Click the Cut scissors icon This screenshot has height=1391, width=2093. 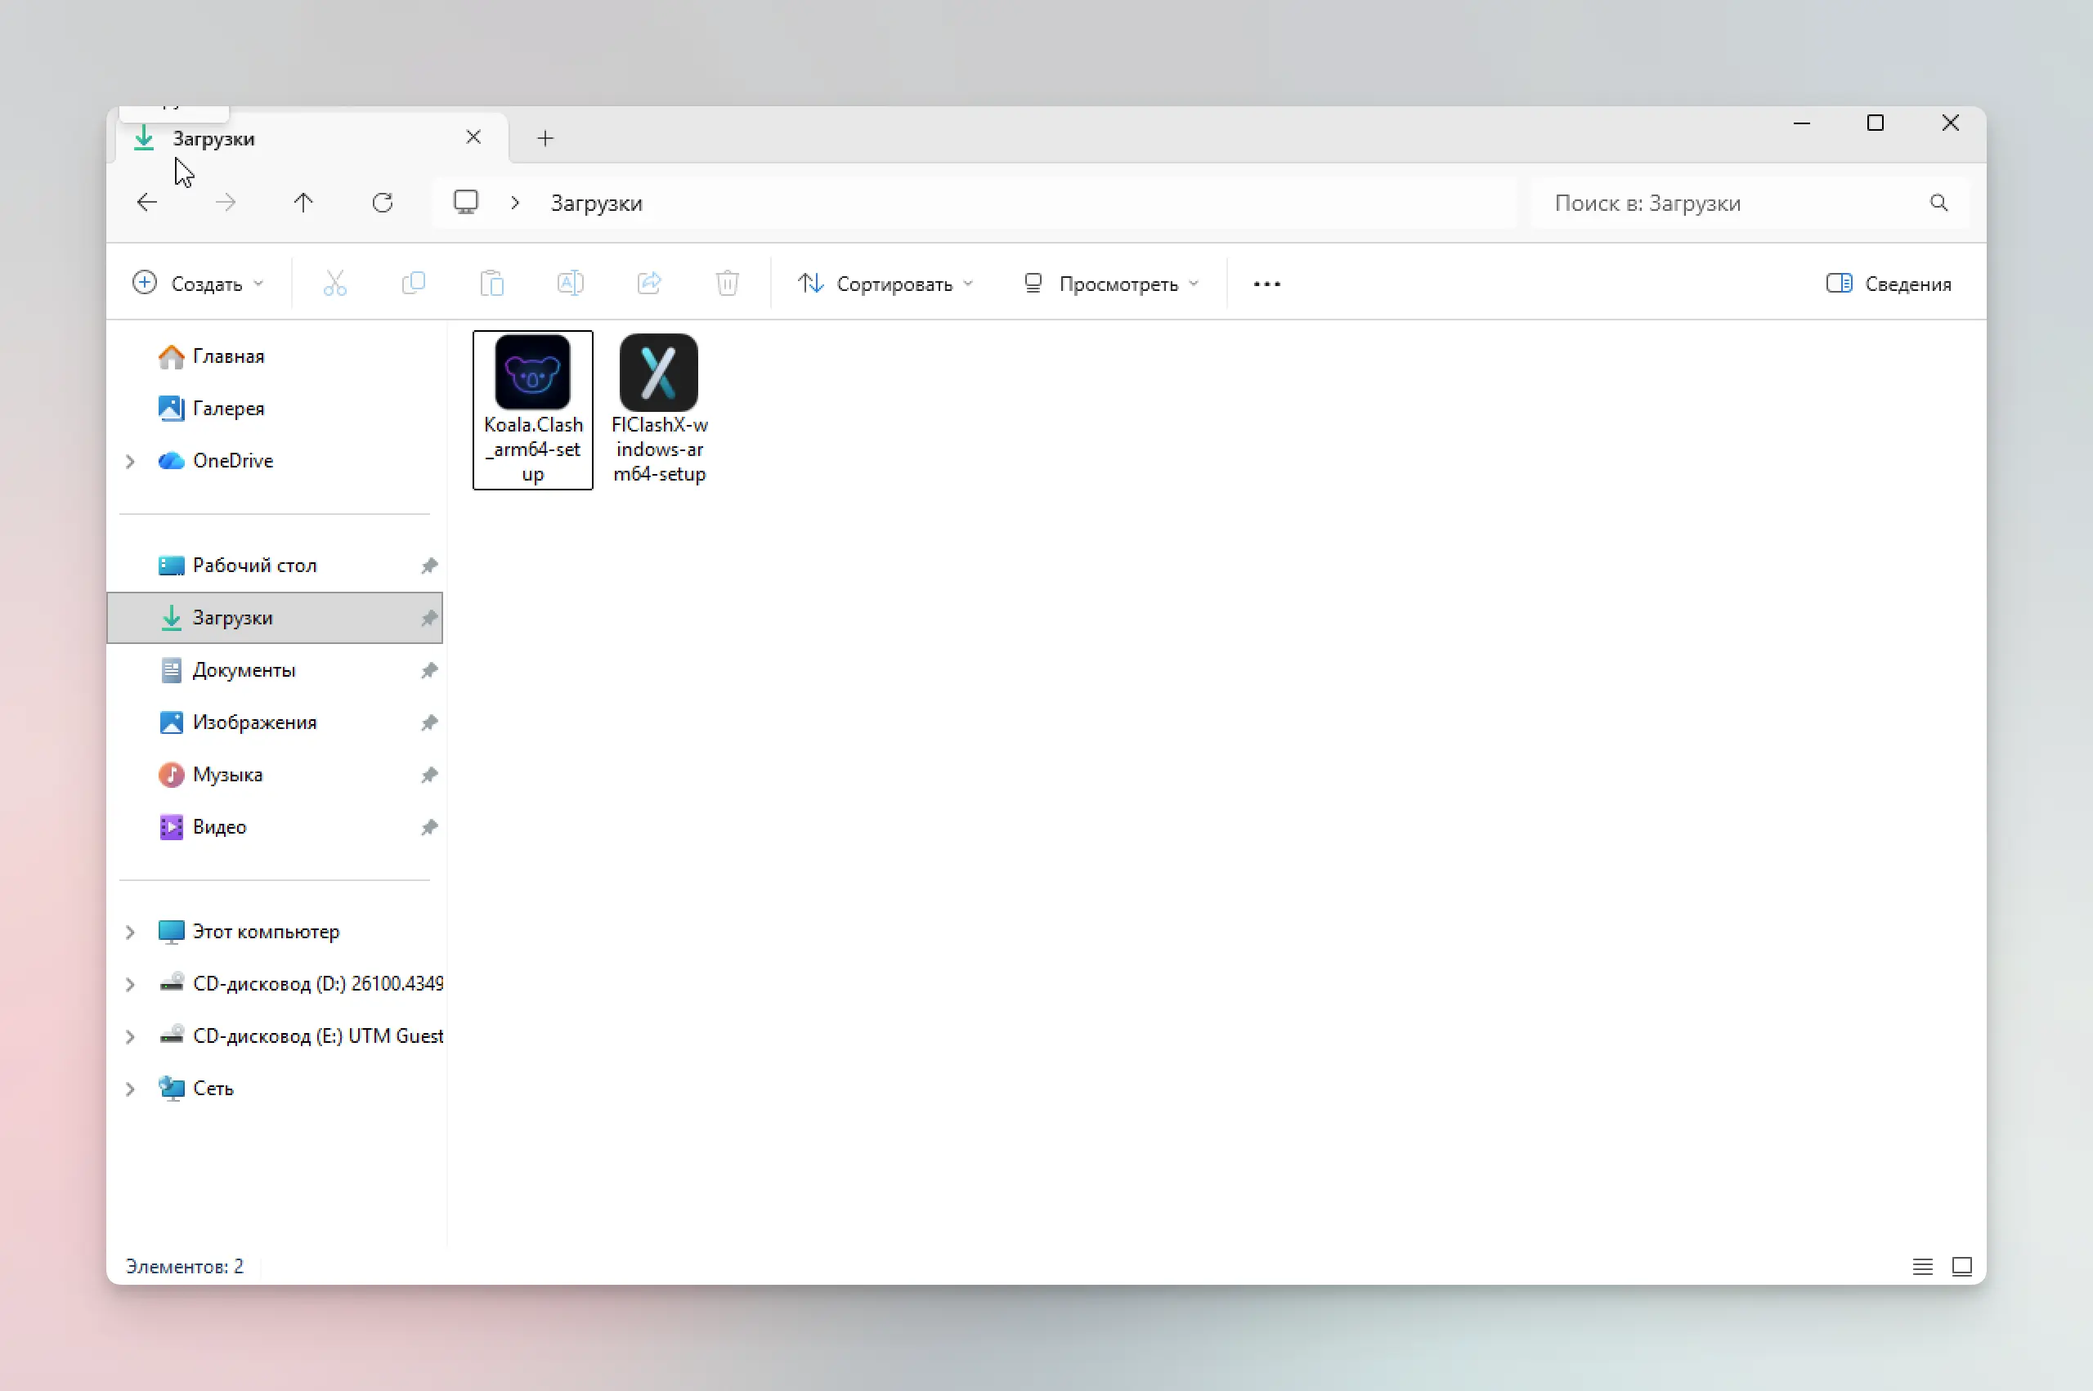point(334,284)
